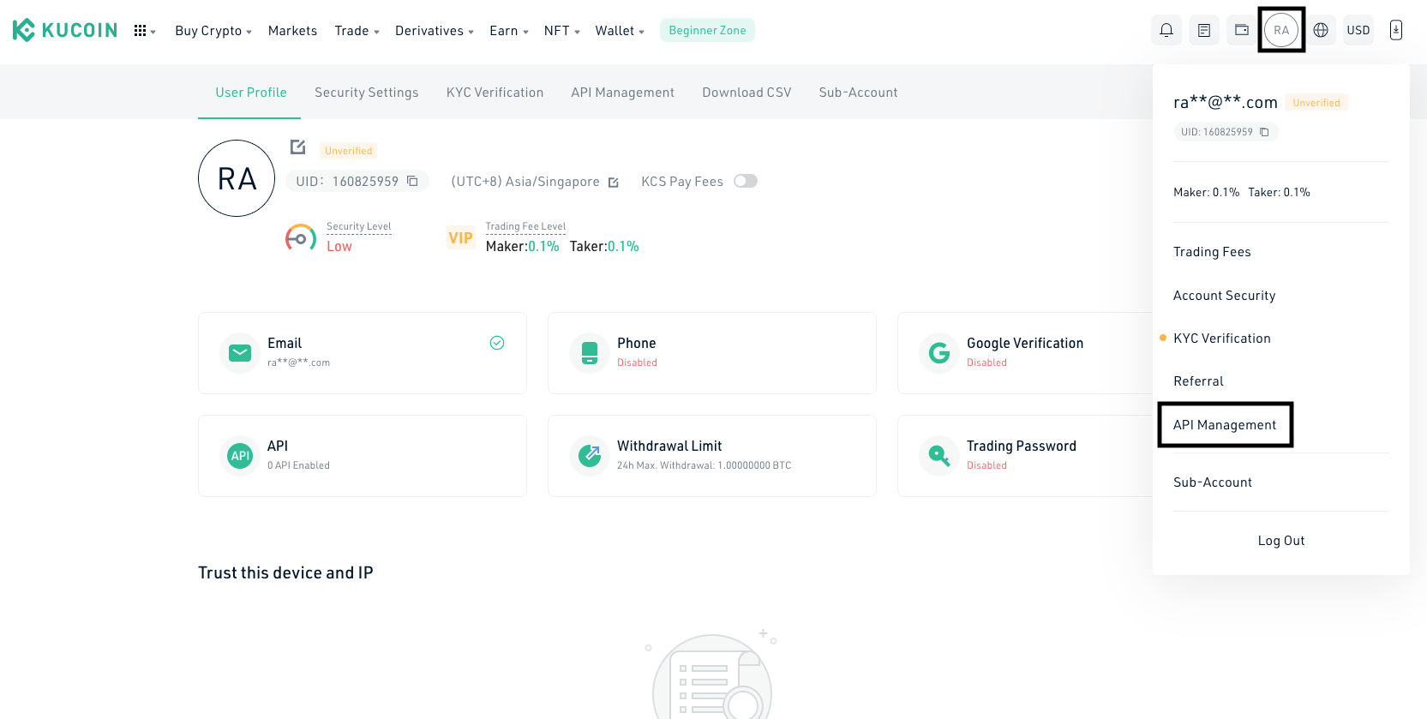Click the wallet assets icon in header
Viewport: 1427px width, 719px height.
click(1242, 30)
